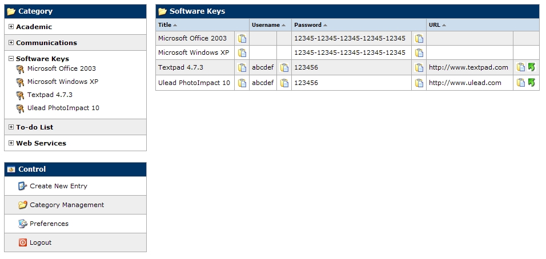546x259 pixels.
Task: Open Category Management
Action: (67, 205)
